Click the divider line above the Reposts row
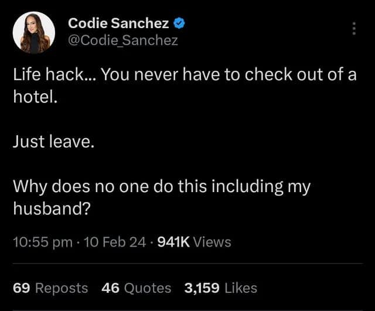Viewport: 375px width, 311px height. (x=187, y=264)
